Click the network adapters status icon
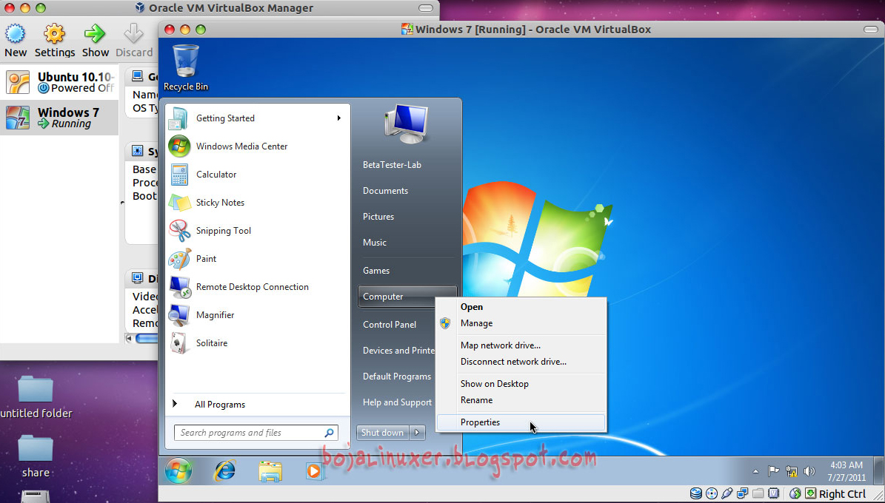885x503 pixels. (743, 494)
